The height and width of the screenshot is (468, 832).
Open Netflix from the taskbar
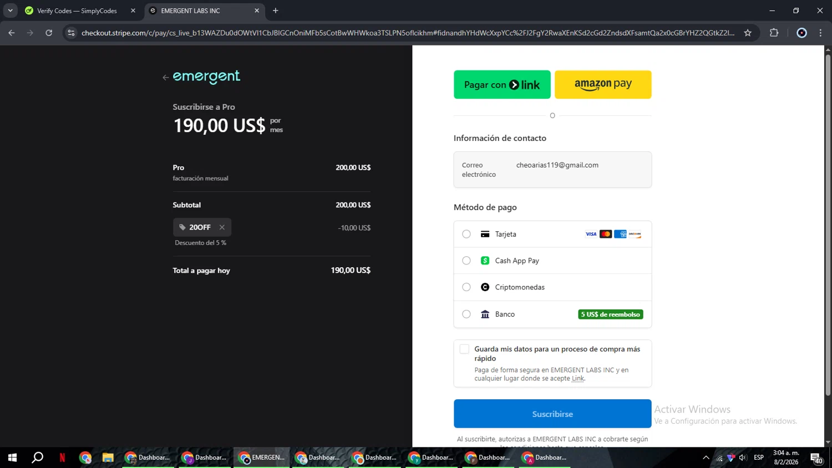point(62,457)
